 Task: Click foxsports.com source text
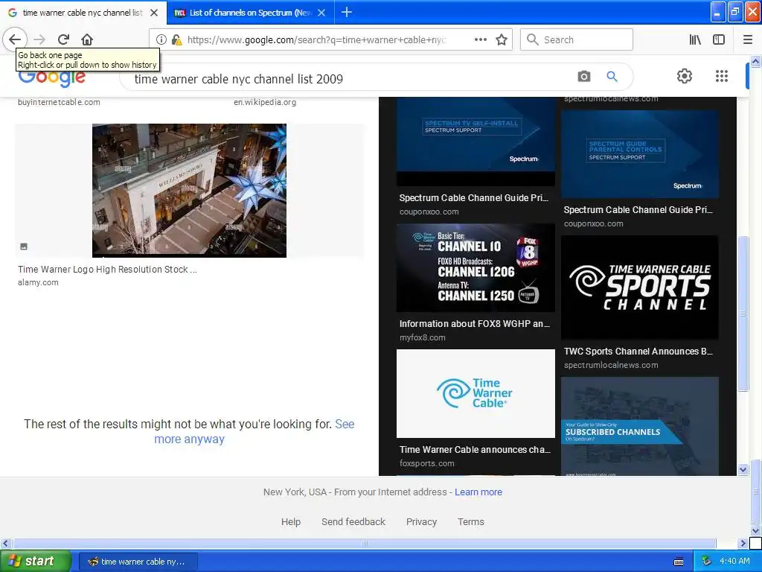click(x=426, y=463)
